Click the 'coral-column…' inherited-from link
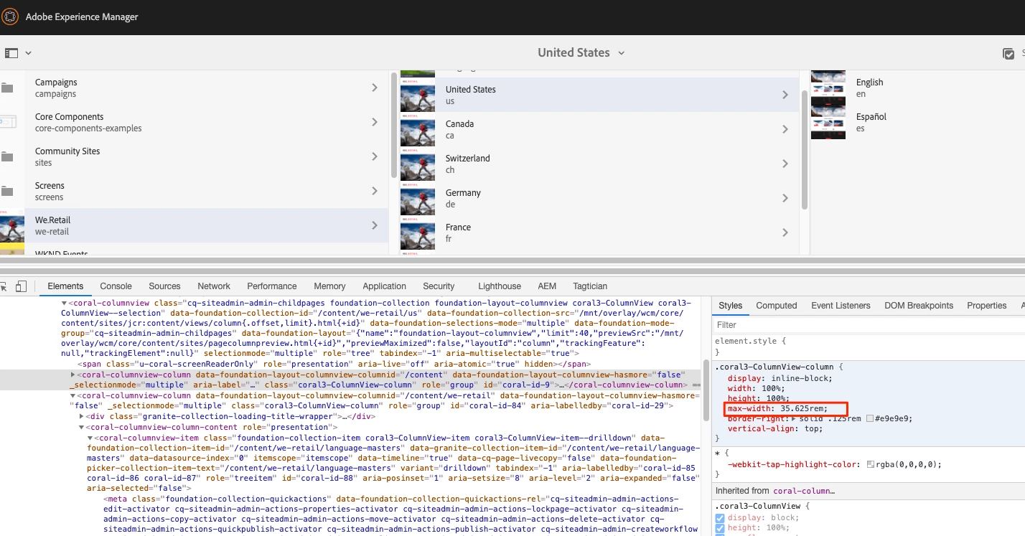1025x536 pixels. [x=804, y=491]
